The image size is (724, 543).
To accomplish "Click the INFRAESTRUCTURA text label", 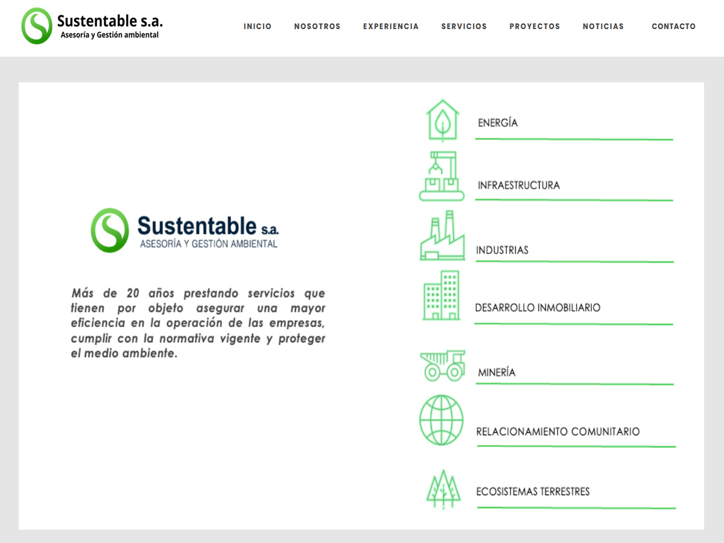I will tap(519, 185).
